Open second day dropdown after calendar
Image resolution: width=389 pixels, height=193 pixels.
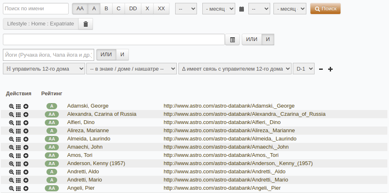coord(259,9)
